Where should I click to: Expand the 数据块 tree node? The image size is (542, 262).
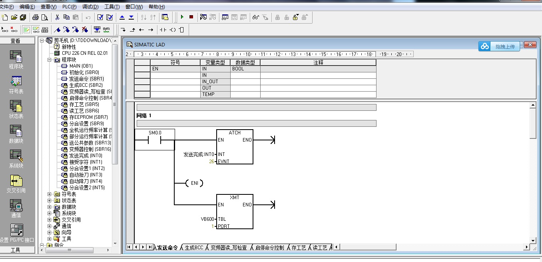tap(50, 207)
